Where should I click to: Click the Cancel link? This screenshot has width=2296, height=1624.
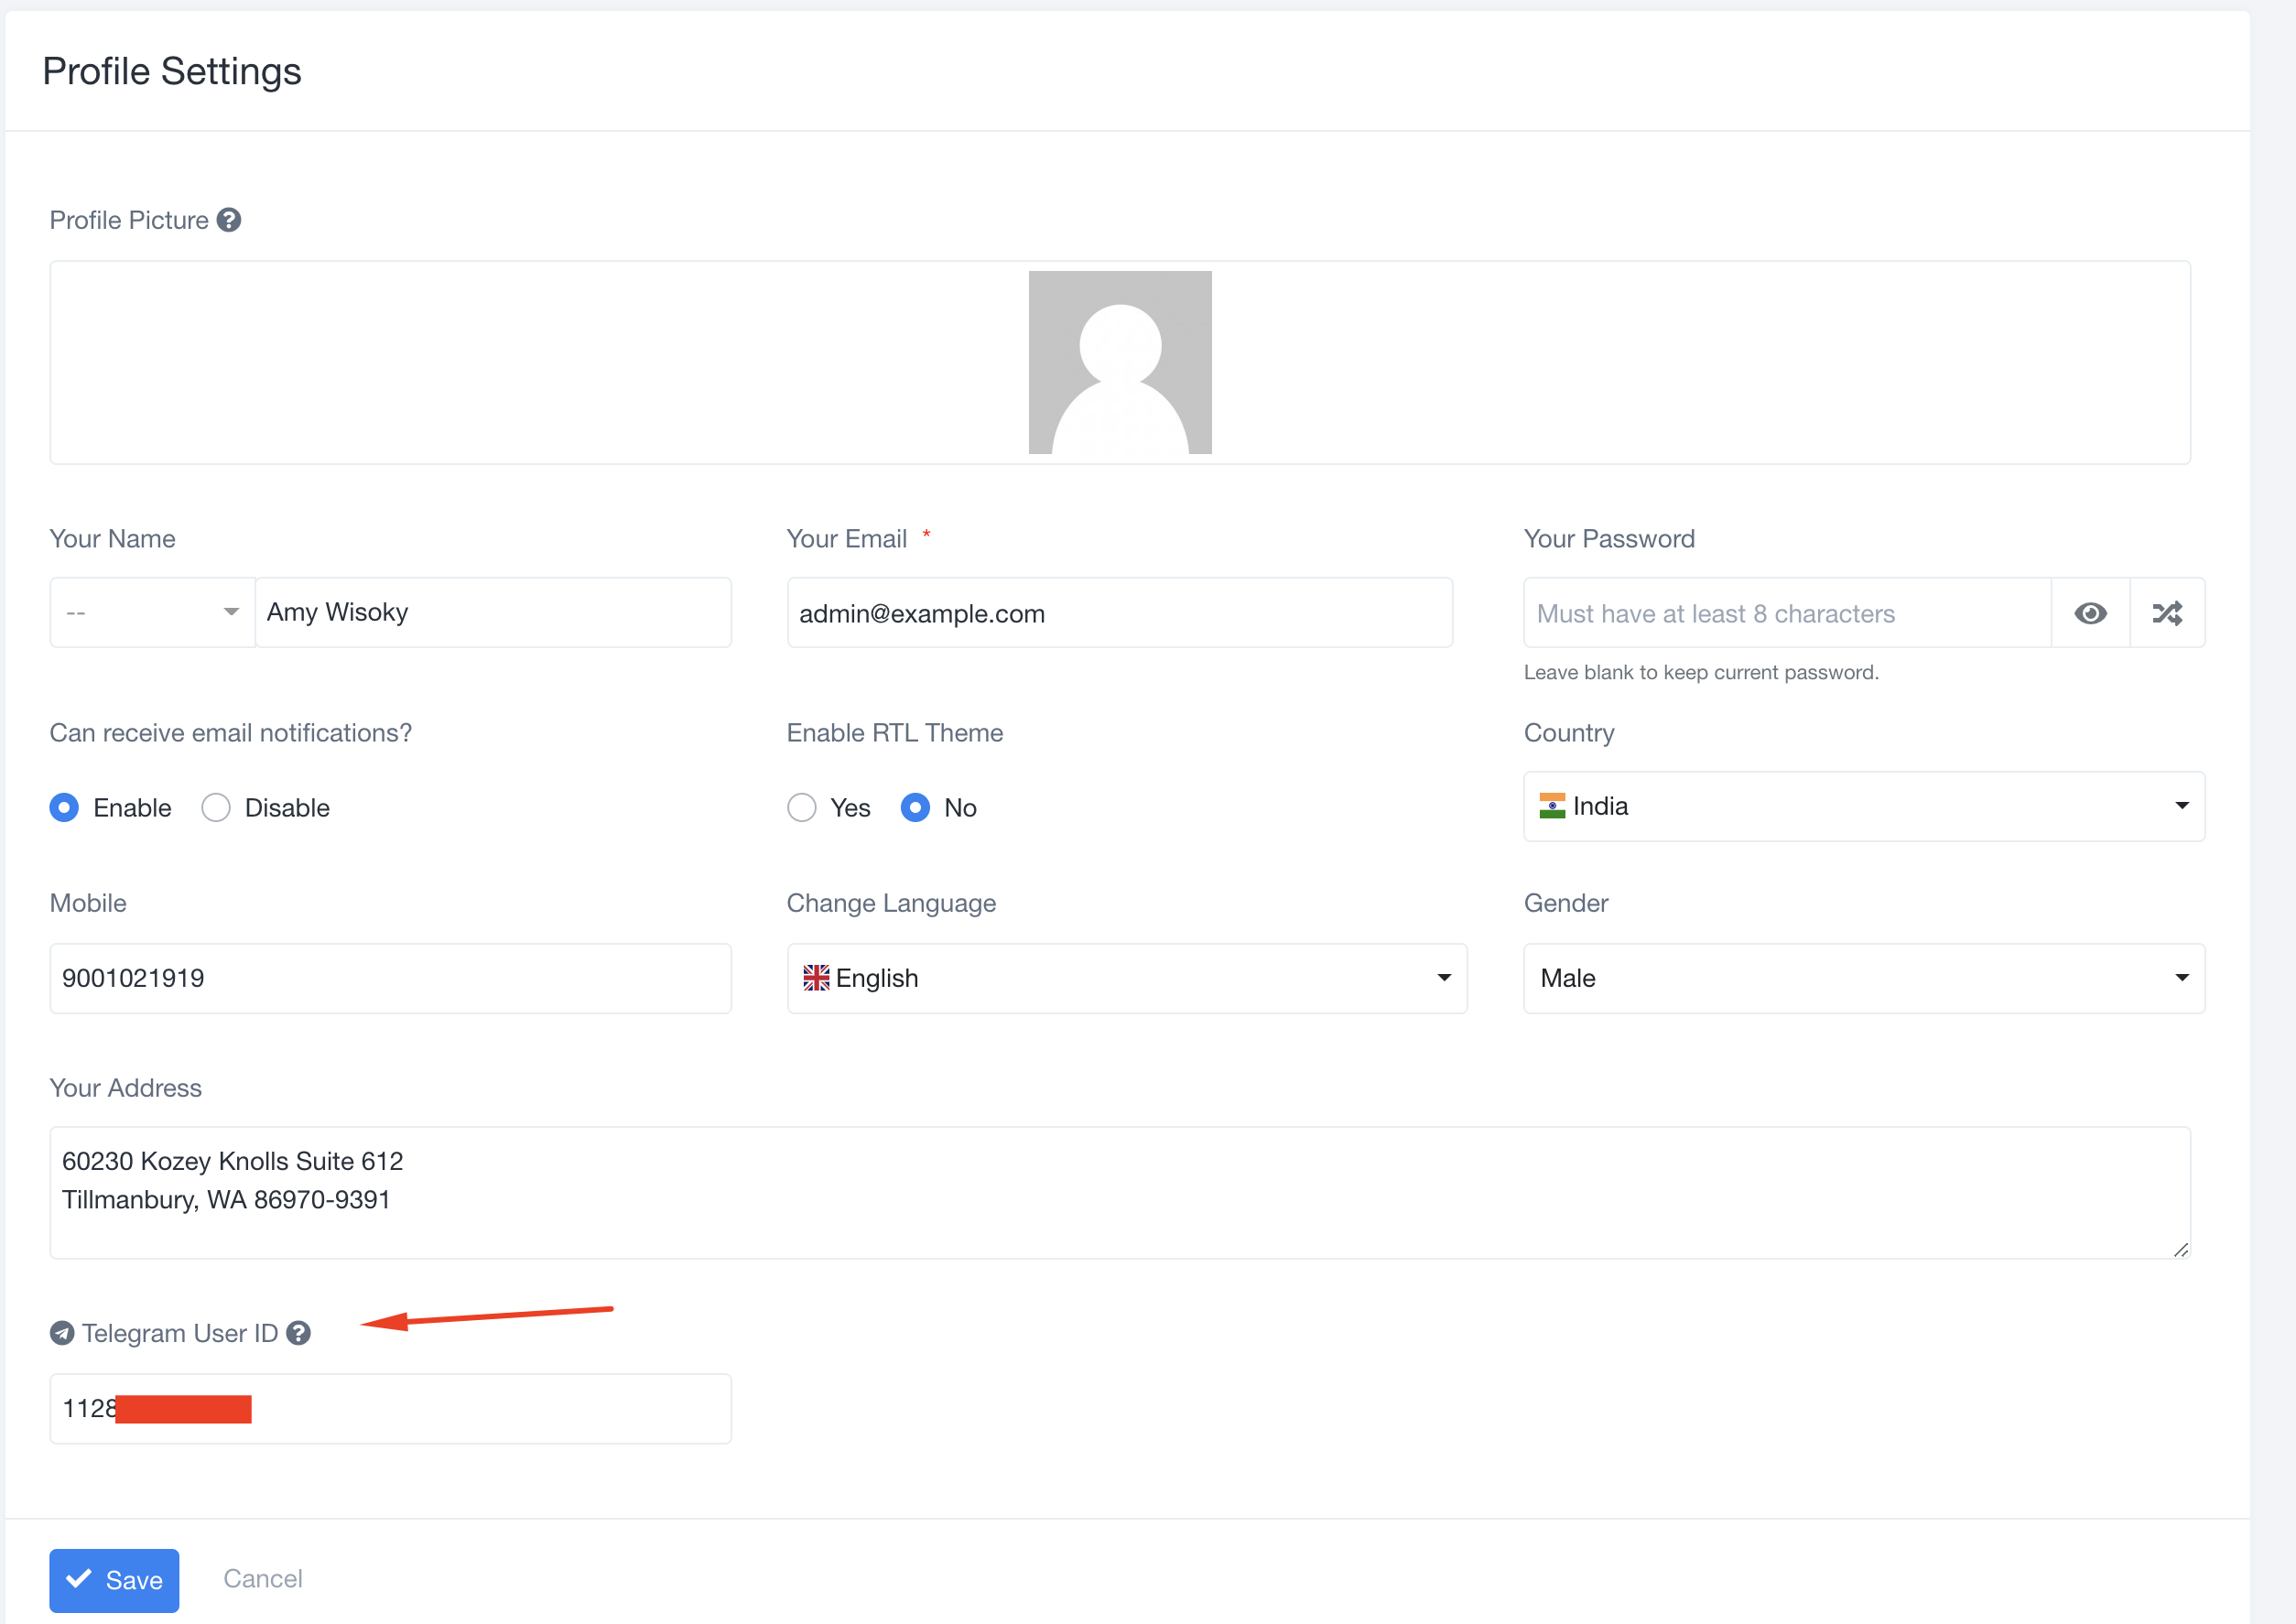262,1579
